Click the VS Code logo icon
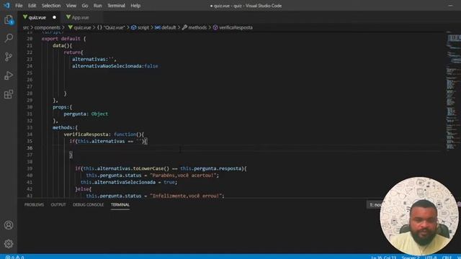This screenshot has height=259, width=461. point(6,6)
